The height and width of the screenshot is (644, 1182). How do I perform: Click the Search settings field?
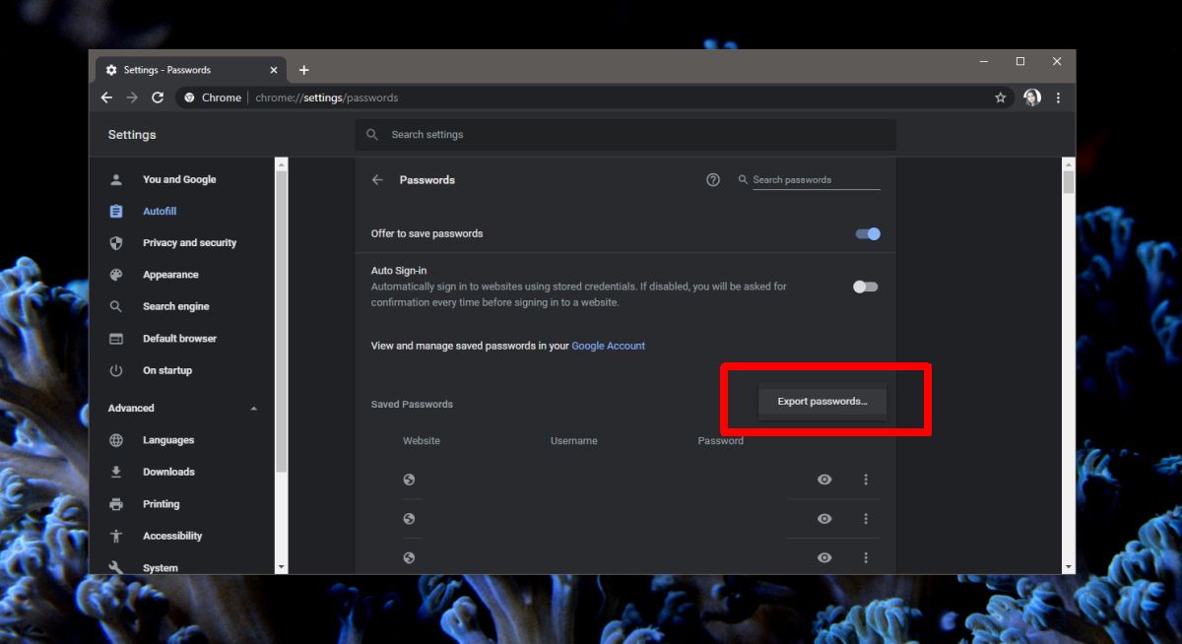pos(625,135)
